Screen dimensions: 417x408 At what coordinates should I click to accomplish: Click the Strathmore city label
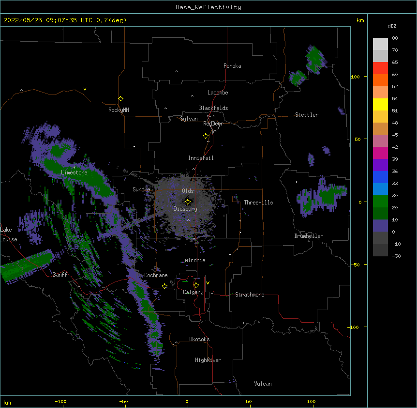(250, 295)
